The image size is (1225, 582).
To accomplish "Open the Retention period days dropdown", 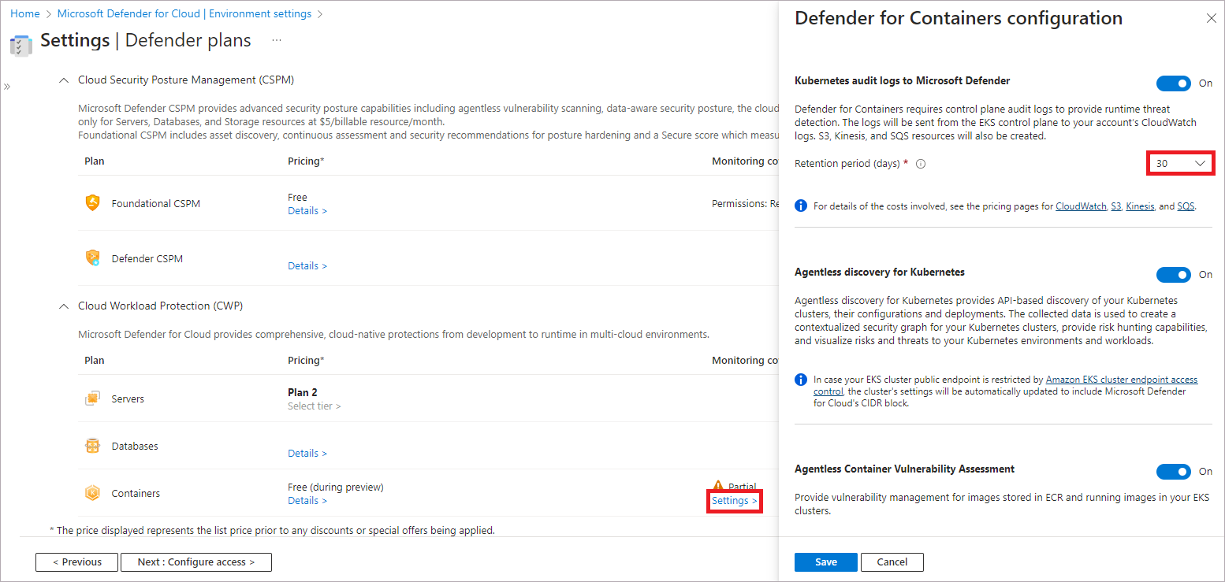I will click(x=1180, y=163).
